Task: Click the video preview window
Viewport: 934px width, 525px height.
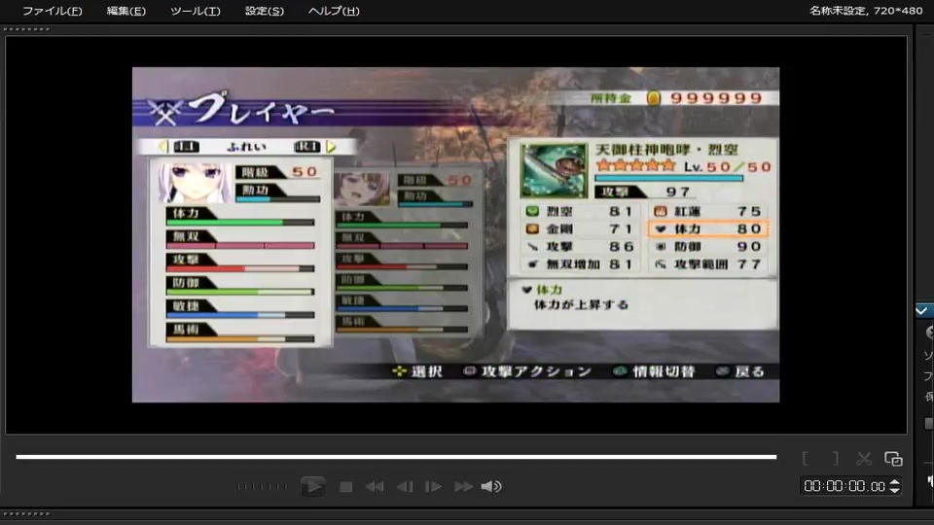Action: (455, 234)
